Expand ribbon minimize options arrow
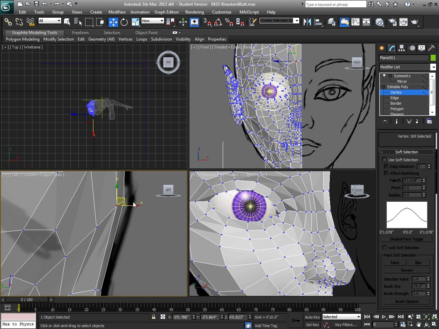The height and width of the screenshot is (329, 439). (x=180, y=33)
